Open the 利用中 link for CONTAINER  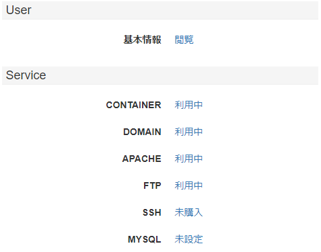[x=188, y=105]
